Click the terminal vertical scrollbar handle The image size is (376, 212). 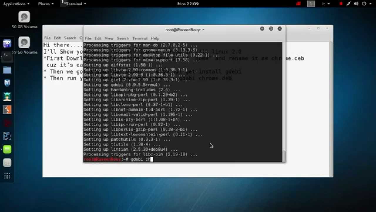coord(284,156)
